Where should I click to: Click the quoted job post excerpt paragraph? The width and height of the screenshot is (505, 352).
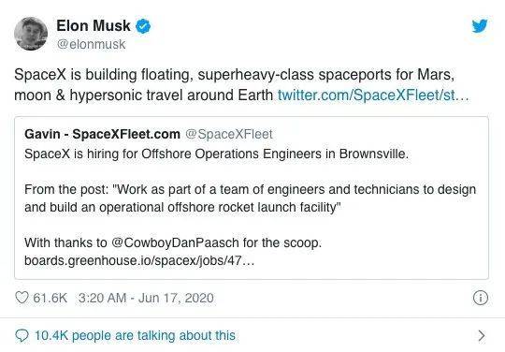tap(251, 198)
